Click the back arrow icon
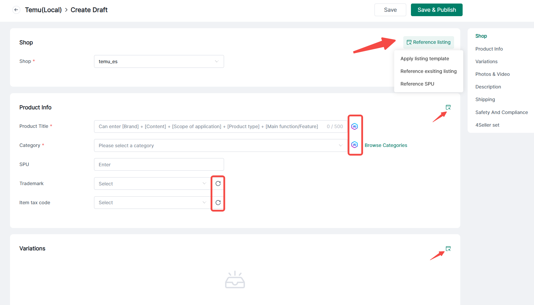The height and width of the screenshot is (305, 534). point(16,10)
